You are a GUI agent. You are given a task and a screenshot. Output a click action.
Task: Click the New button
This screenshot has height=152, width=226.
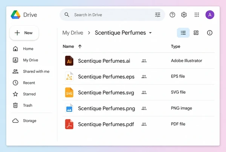(24, 33)
